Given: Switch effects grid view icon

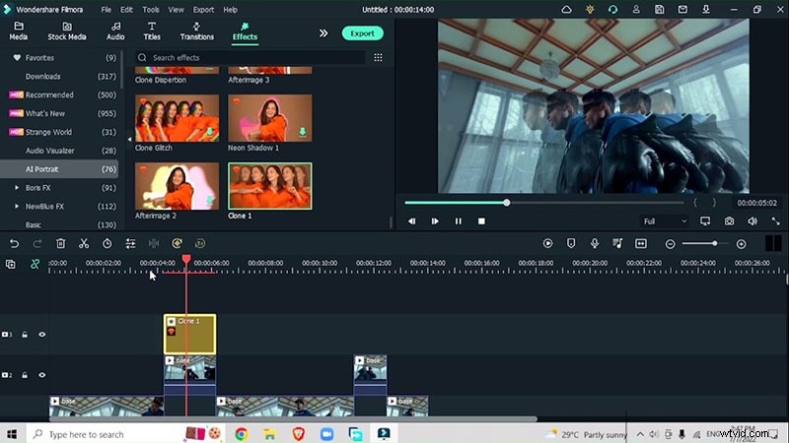Looking at the screenshot, I should (x=378, y=58).
